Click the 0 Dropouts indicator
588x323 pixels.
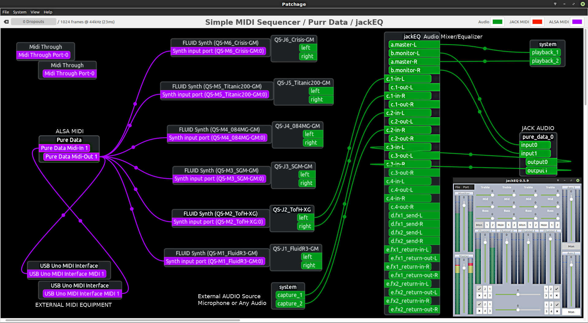pyautogui.click(x=33, y=22)
